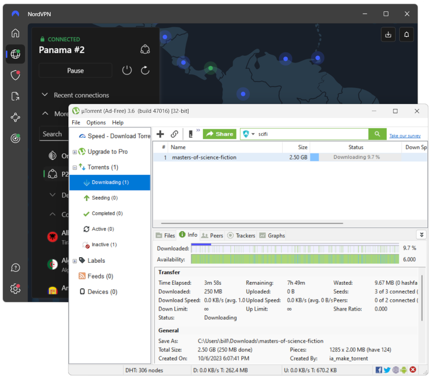This screenshot has height=379, width=432.
Task: Open NordVPN notifications bell
Action: 407,34
